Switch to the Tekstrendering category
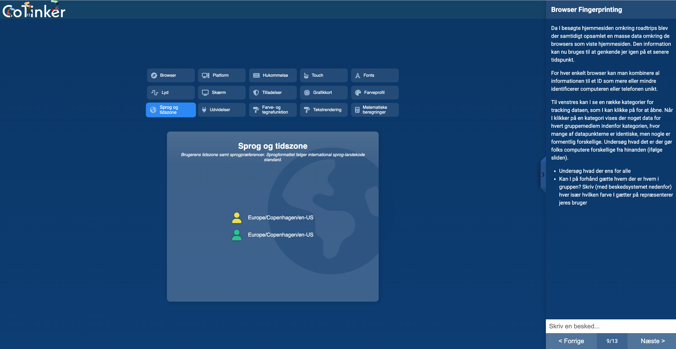 [x=324, y=110]
